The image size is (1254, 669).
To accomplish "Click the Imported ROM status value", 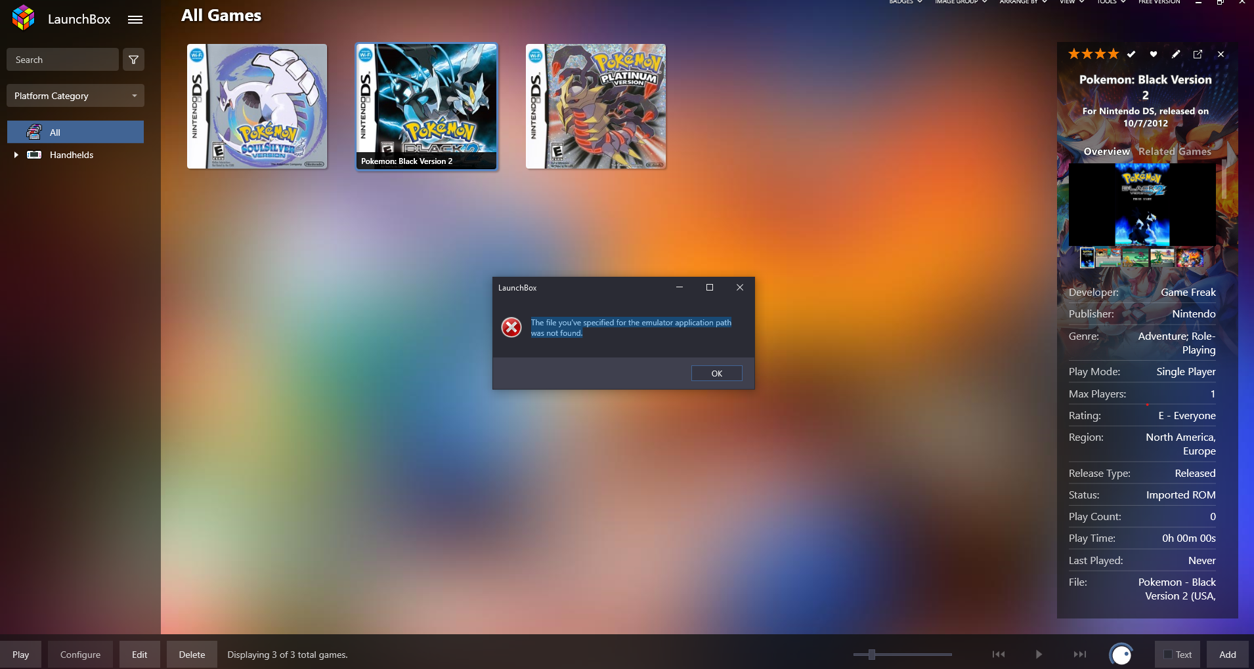I will coord(1180,495).
